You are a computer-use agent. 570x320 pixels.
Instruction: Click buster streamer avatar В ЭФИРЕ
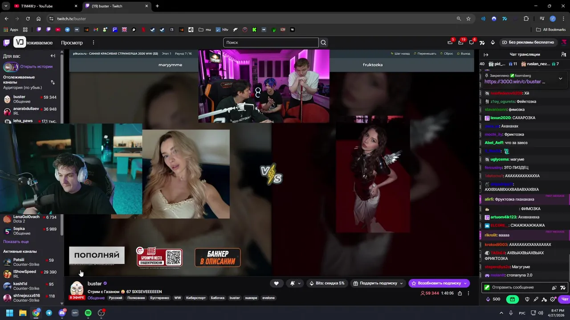click(77, 291)
